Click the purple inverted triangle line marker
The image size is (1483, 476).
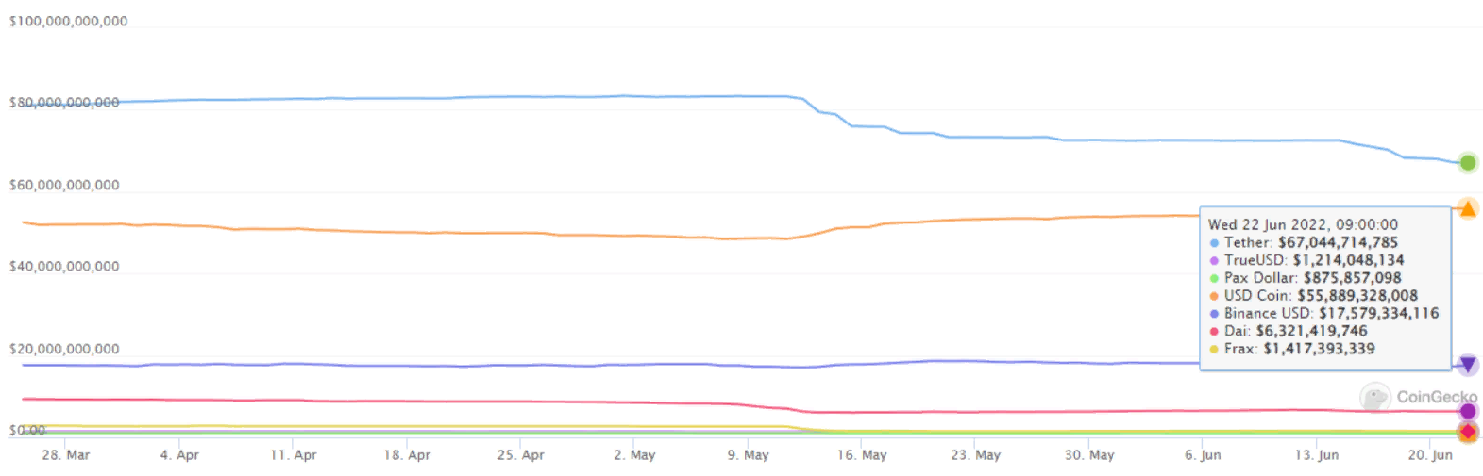tap(1467, 365)
